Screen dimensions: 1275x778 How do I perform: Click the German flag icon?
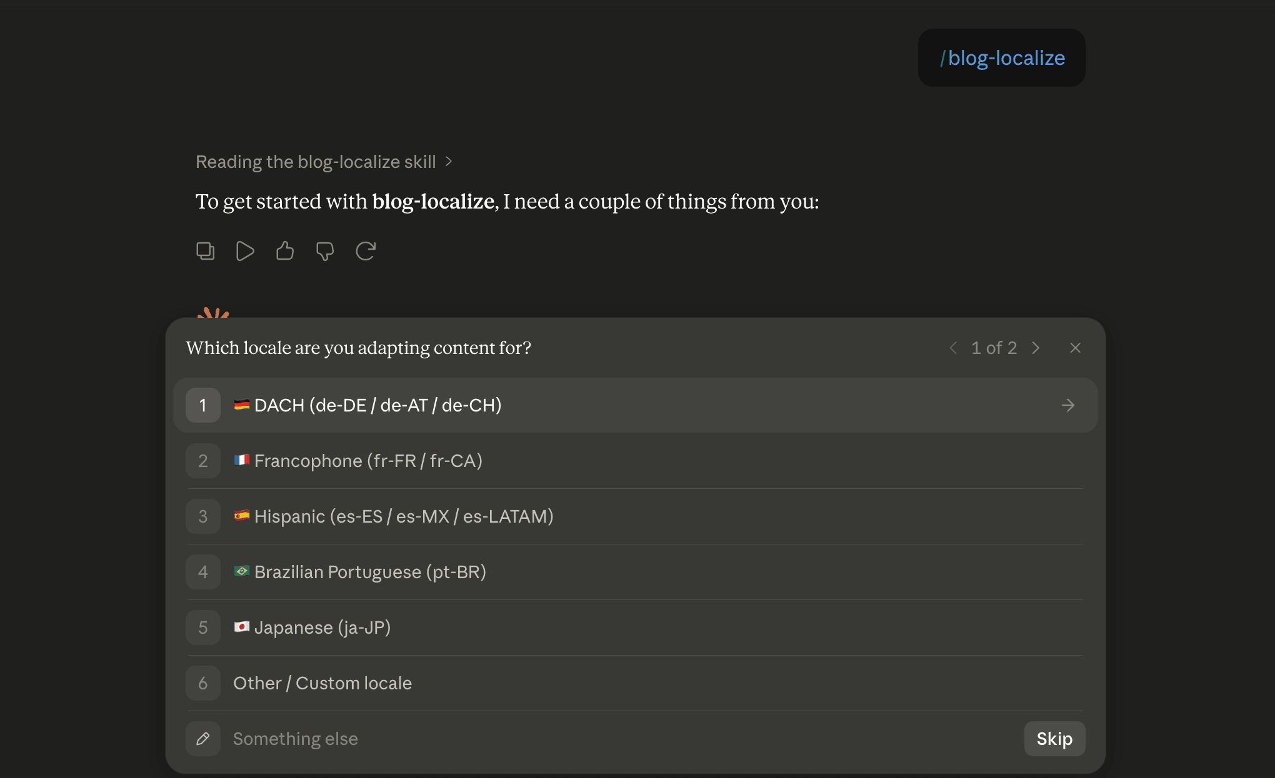[242, 405]
